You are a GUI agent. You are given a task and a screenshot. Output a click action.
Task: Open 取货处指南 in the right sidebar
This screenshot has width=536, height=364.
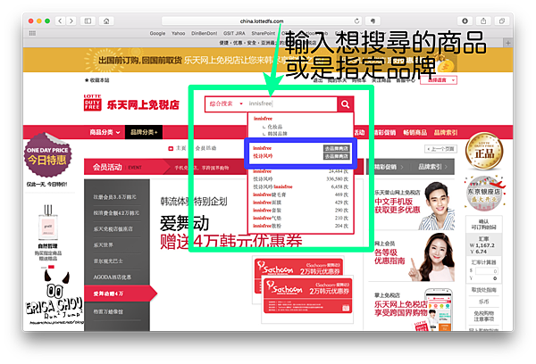483,290
